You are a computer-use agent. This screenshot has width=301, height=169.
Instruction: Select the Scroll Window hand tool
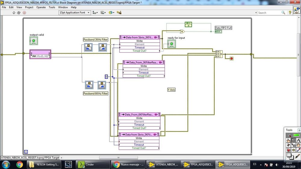[x=298, y=145]
